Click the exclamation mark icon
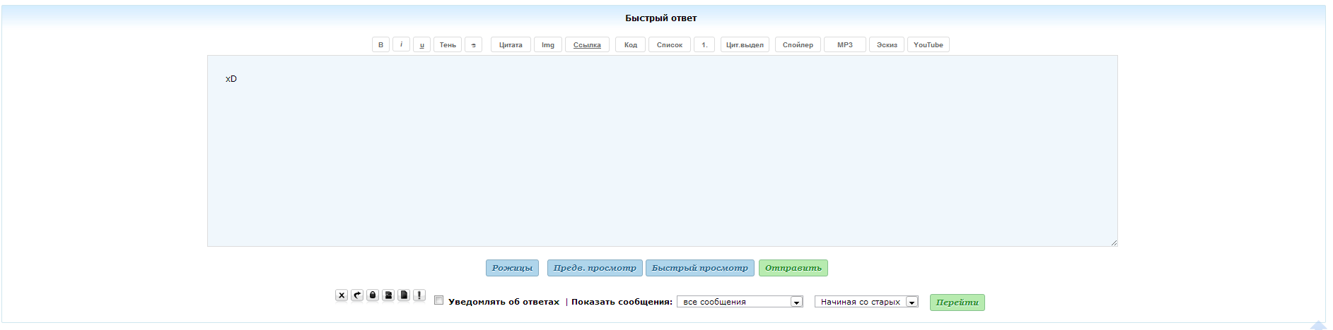This screenshot has width=1333, height=330. click(x=419, y=295)
